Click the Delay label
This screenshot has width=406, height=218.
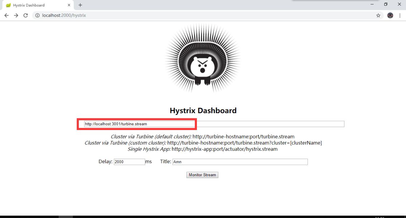tap(106, 162)
